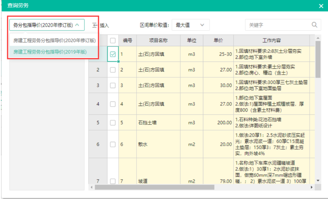This screenshot has height=199, width=328.
Task: Click the 项目名称 column header
Action: (x=158, y=41)
